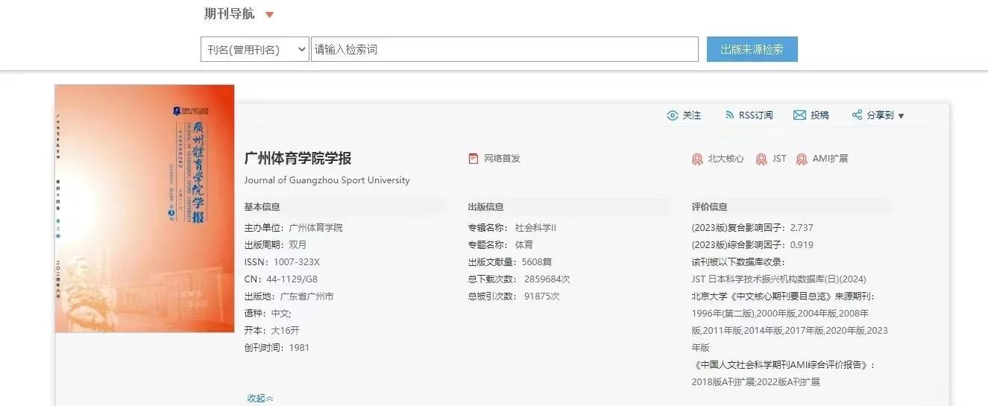The height and width of the screenshot is (406, 988).
Task: Click the RSS feed icon
Action: 730,115
